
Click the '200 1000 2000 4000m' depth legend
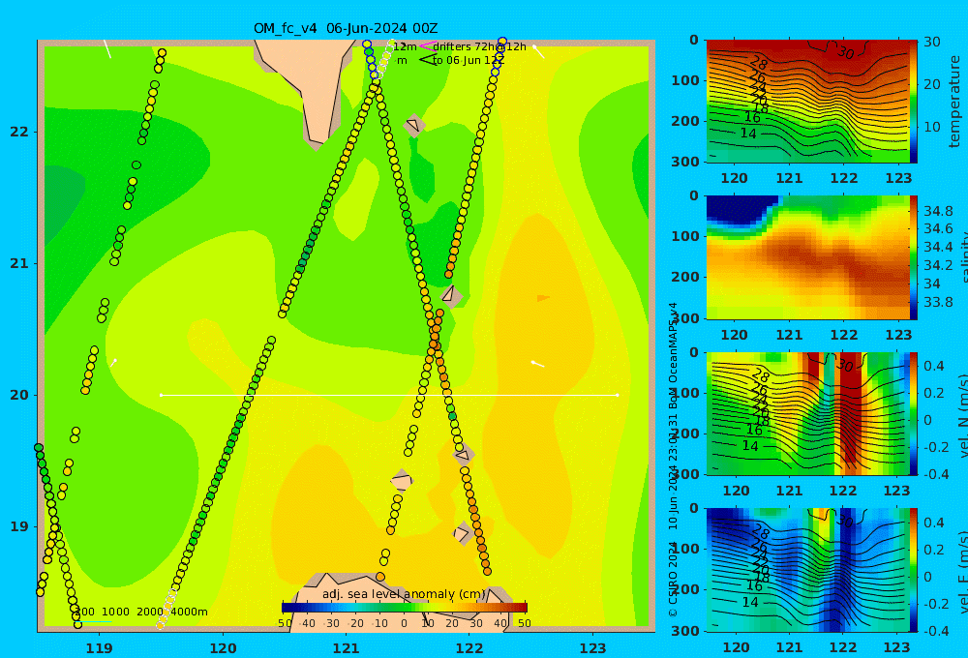click(140, 612)
